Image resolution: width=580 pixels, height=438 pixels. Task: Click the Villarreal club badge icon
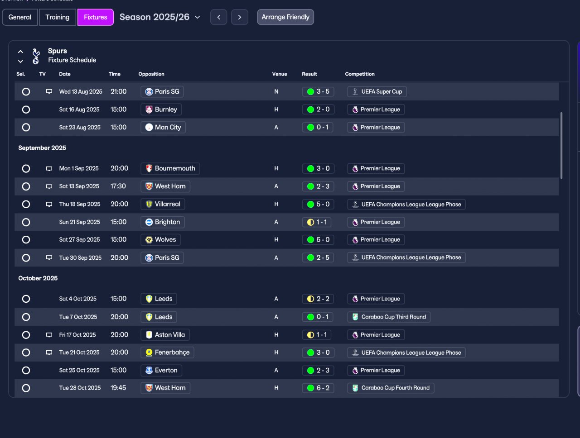click(149, 205)
